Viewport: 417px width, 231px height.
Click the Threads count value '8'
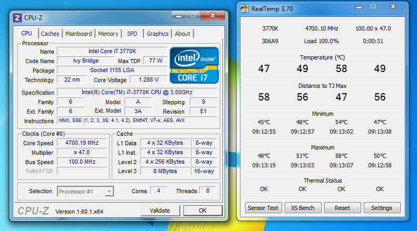pos(208,190)
